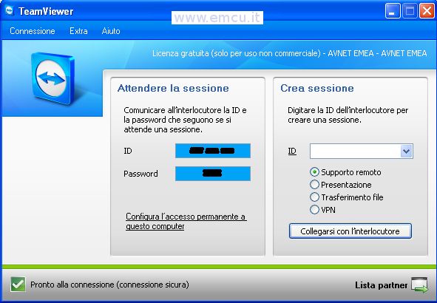Click the Maximize button in the title bar
Viewport: 437px width, 303px height.
coord(410,11)
